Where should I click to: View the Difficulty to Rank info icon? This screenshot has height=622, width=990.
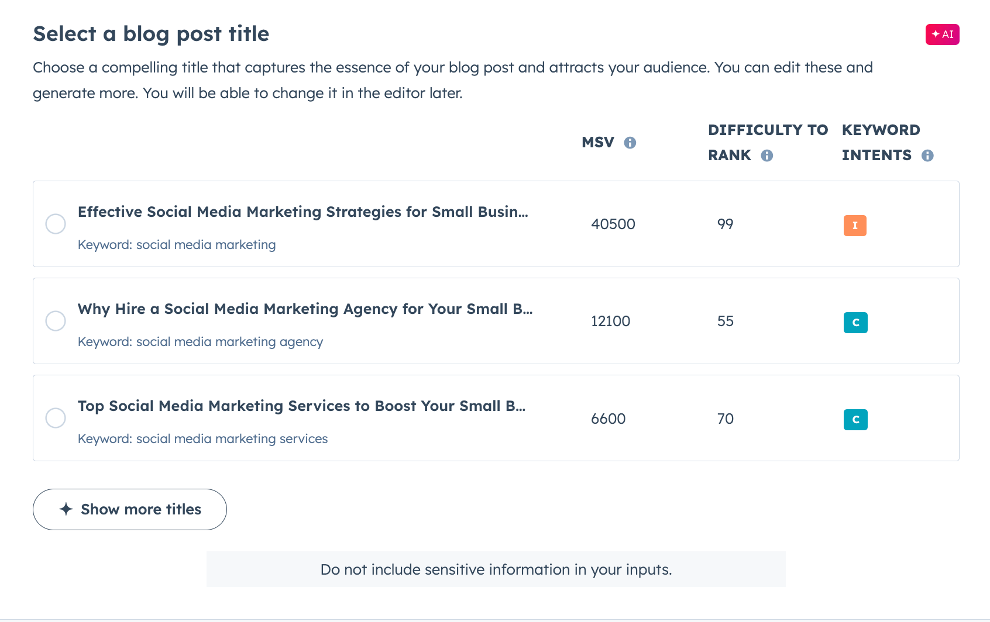click(x=768, y=155)
